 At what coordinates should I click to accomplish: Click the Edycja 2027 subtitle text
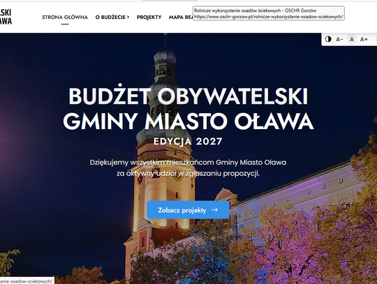click(x=188, y=141)
